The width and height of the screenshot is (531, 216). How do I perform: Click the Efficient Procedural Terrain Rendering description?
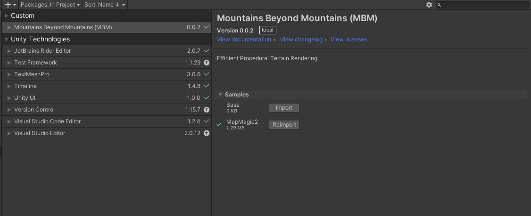(267, 58)
